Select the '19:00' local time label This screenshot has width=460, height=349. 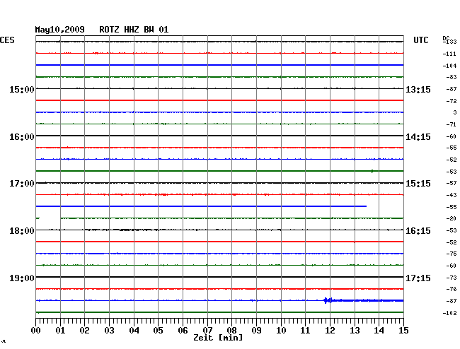tap(22, 278)
